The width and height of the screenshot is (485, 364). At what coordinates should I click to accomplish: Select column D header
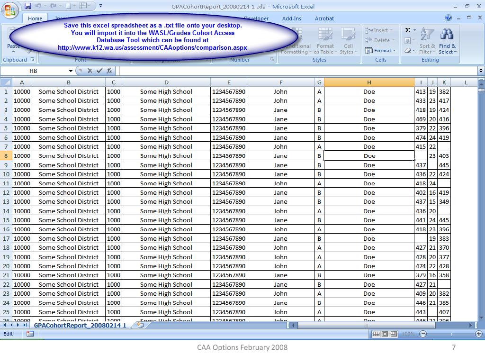pos(166,82)
